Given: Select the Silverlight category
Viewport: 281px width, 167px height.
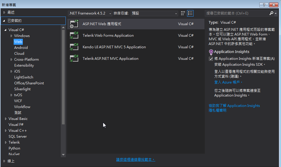Looking at the screenshot, I should pos(23,89).
